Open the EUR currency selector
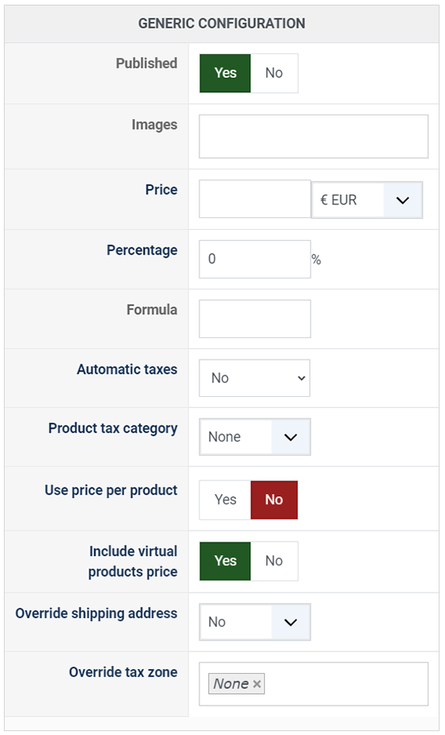Viewport: 445px width, 735px height. click(x=367, y=200)
